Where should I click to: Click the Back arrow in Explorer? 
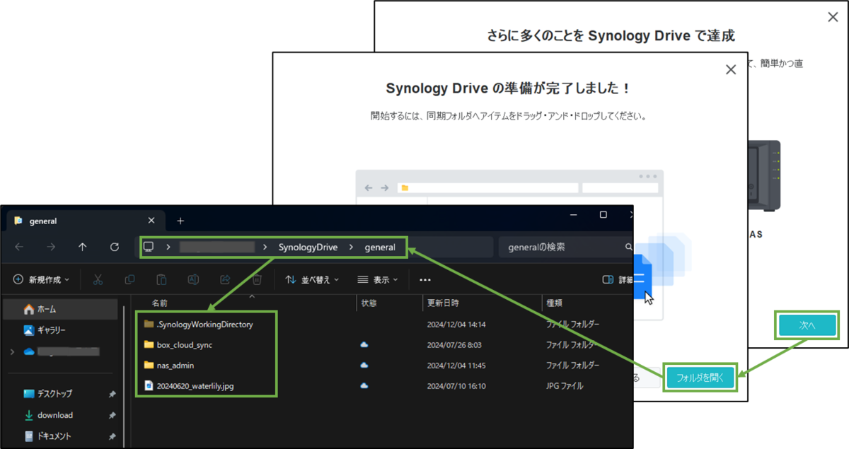click(x=19, y=247)
